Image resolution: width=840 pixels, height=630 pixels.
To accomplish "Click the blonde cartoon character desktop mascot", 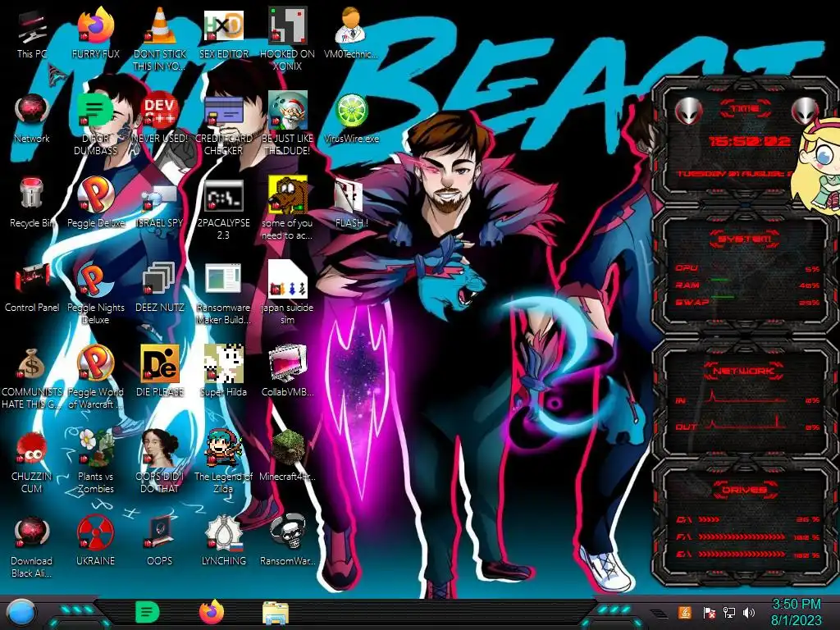I will click(x=818, y=166).
